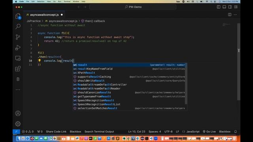Open the Selection menu

coord(41,2)
